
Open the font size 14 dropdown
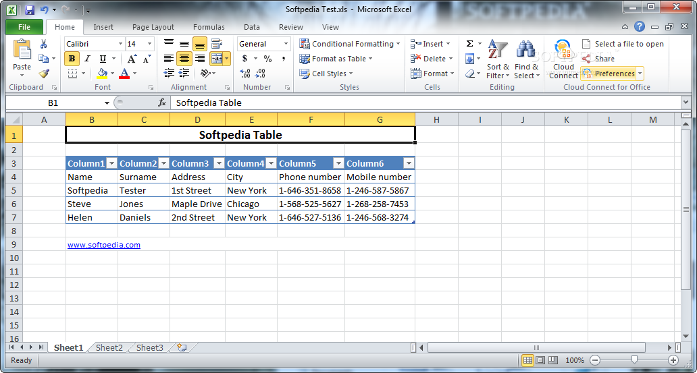pos(150,44)
